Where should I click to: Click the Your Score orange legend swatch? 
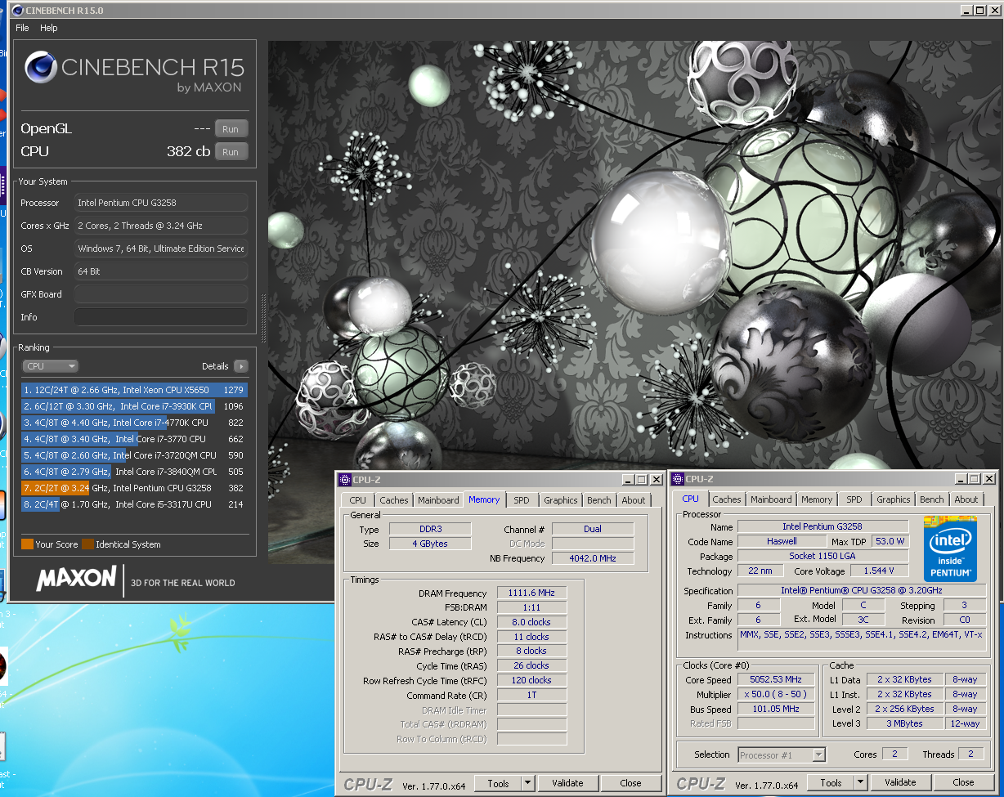tap(27, 544)
